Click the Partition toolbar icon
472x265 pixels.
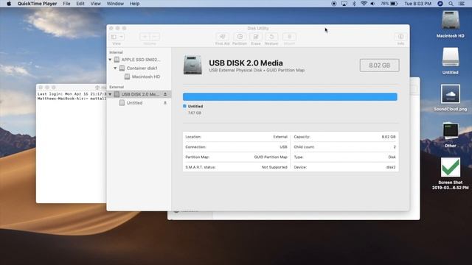[x=240, y=37]
